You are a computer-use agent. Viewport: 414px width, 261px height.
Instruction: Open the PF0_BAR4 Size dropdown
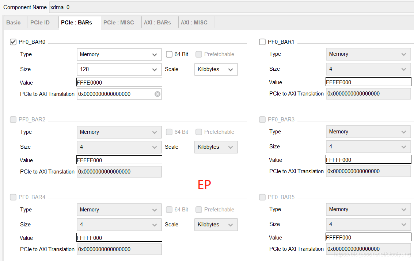119,225
